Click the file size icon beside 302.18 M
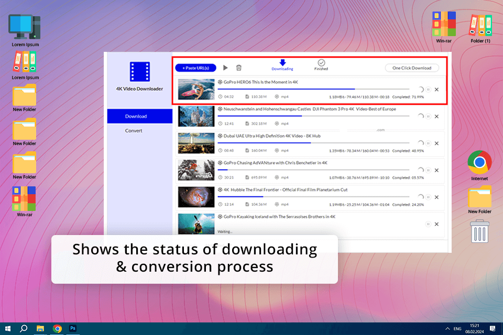 [x=247, y=124]
